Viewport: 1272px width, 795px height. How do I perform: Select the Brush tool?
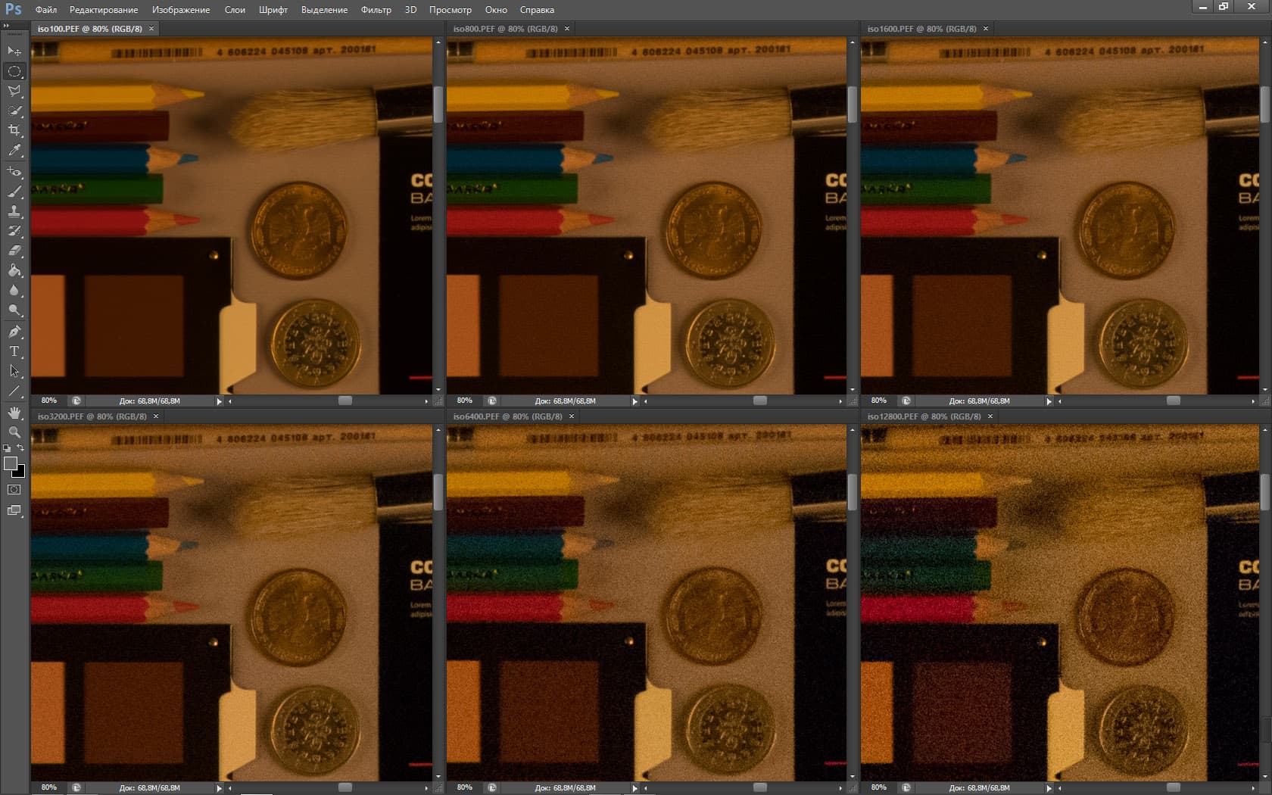pos(14,192)
